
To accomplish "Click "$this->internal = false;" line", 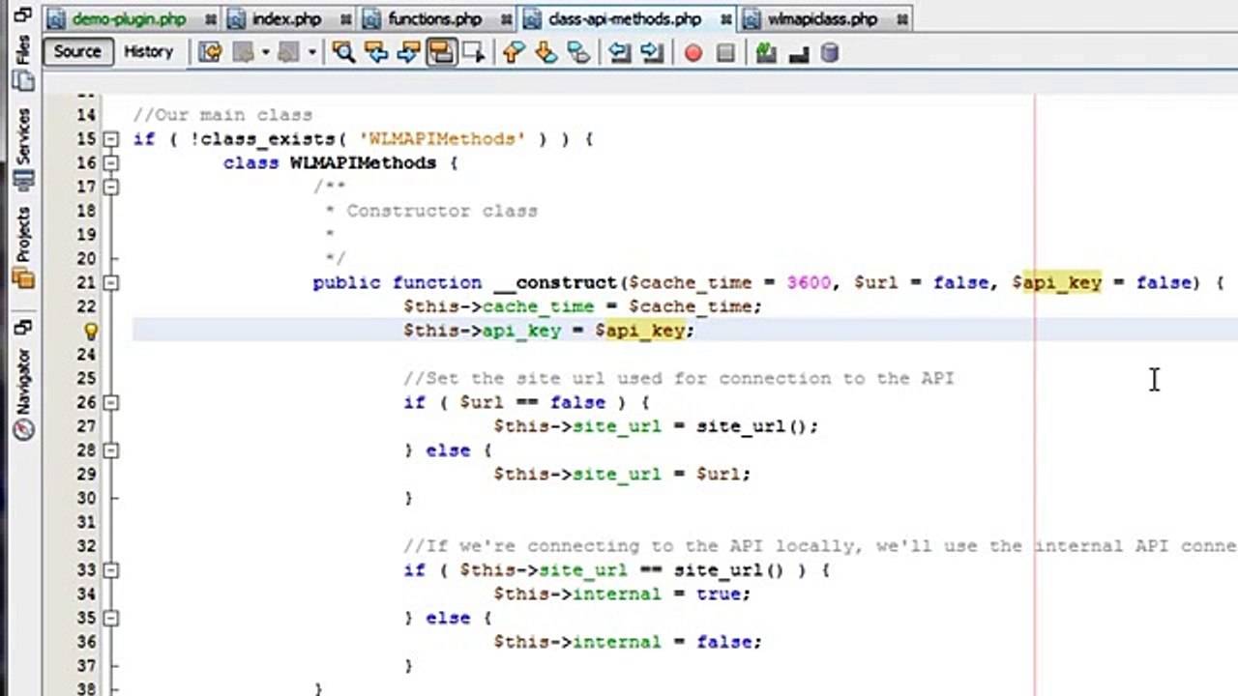I will (628, 642).
